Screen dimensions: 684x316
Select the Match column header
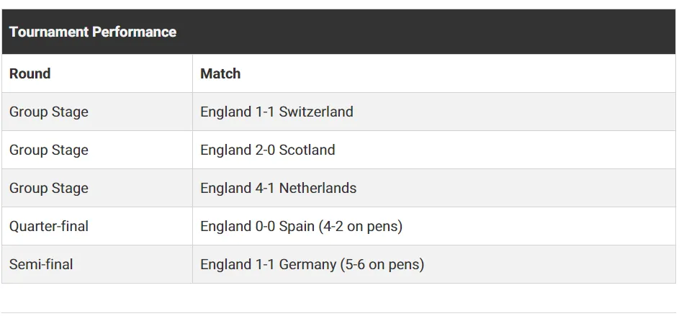point(433,73)
